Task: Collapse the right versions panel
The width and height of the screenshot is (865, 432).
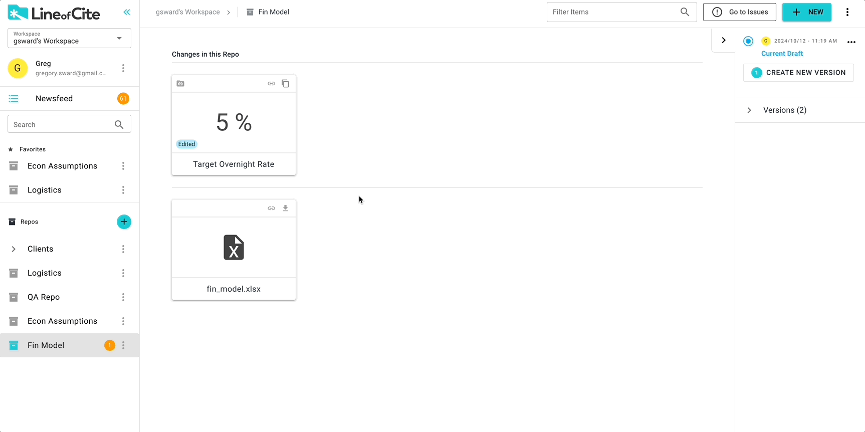Action: [x=723, y=40]
